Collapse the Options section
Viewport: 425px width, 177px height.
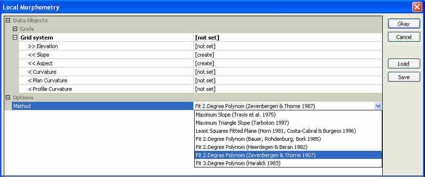[x=8, y=98]
